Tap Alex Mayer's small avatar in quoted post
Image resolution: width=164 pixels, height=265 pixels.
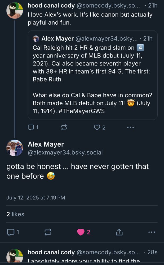pyautogui.click(x=36, y=39)
